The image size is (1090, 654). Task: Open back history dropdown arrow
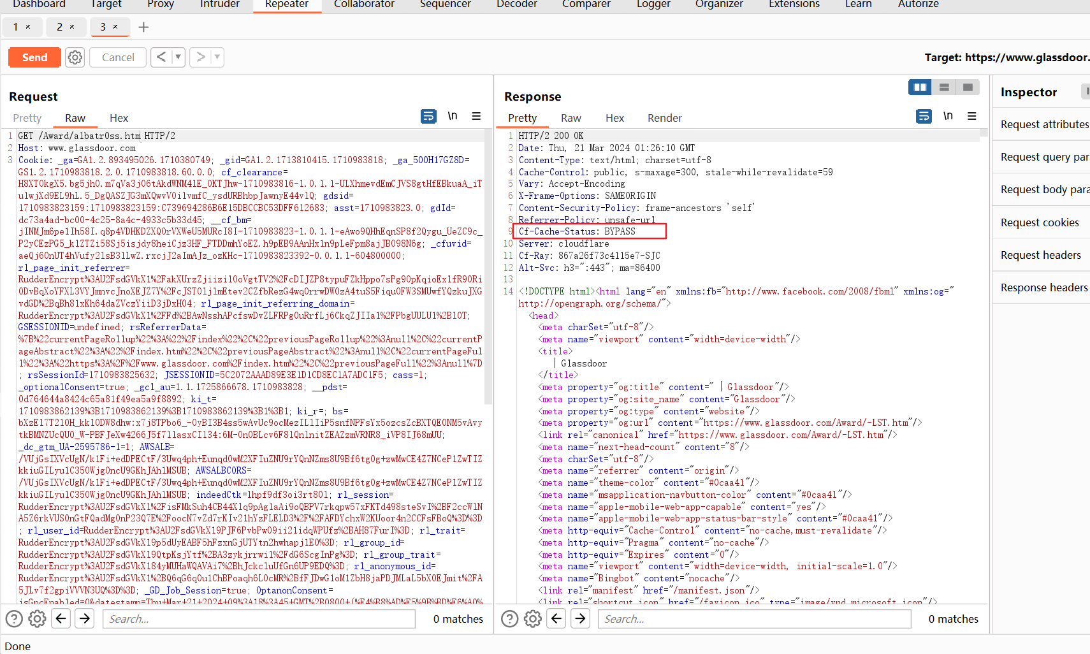pyautogui.click(x=178, y=57)
